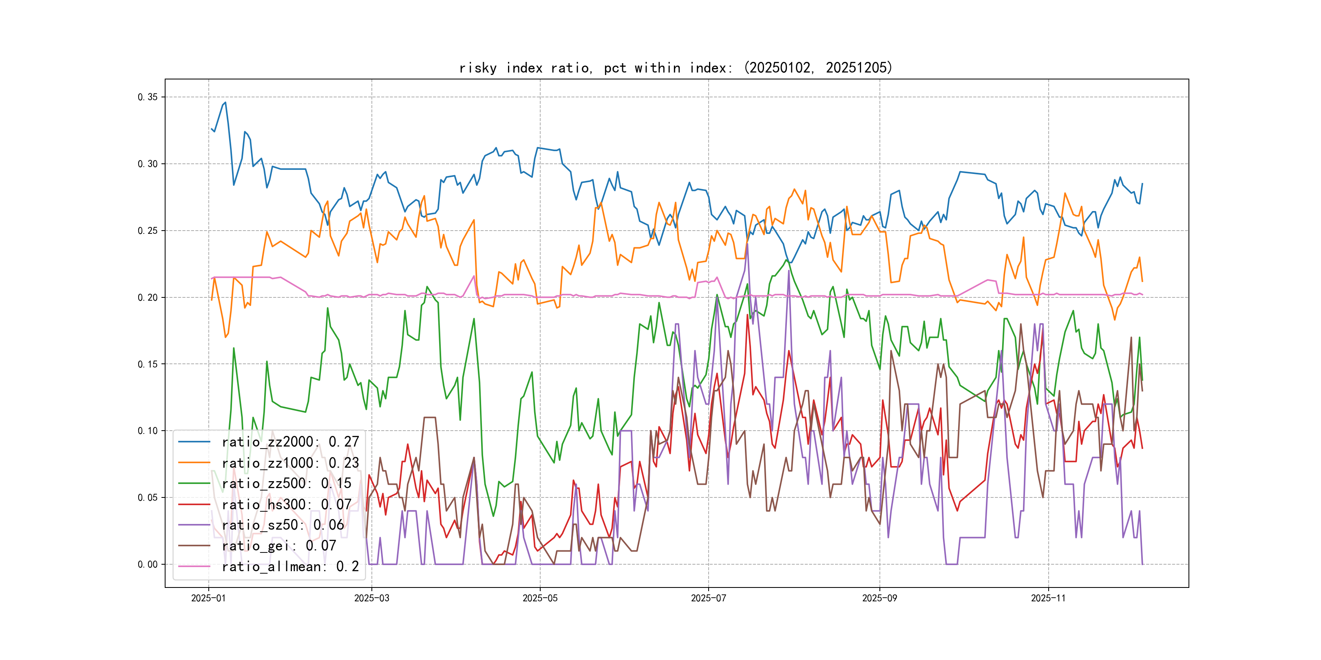Click the purple ratio_sz50 legend line swatch
Viewport: 1321px width, 660px height.
coord(194,525)
